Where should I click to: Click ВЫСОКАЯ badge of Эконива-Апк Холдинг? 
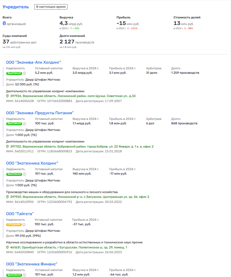14,73
